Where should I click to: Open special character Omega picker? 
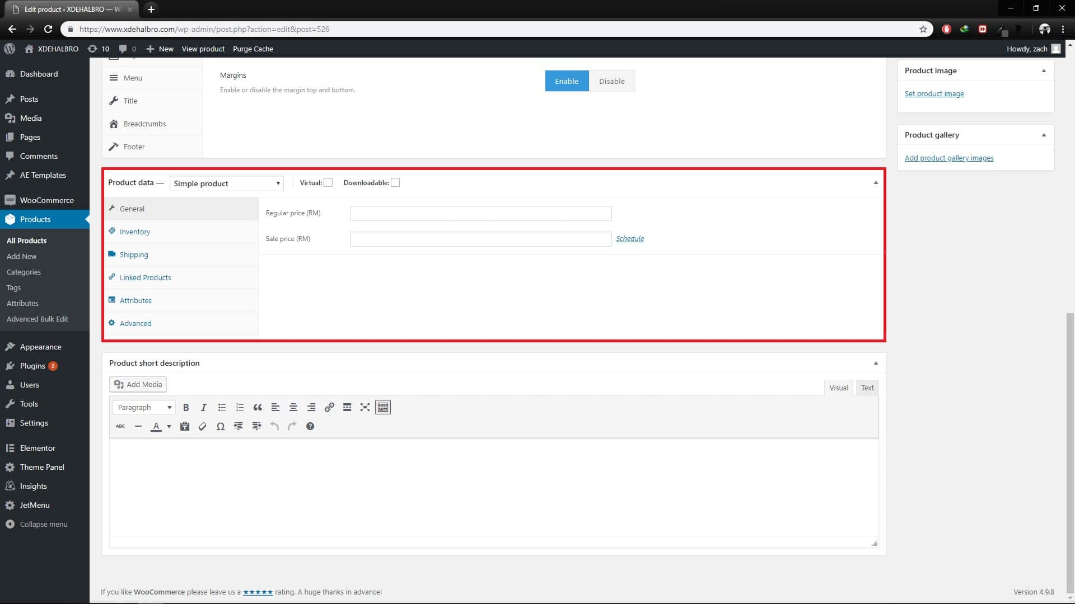pos(221,426)
